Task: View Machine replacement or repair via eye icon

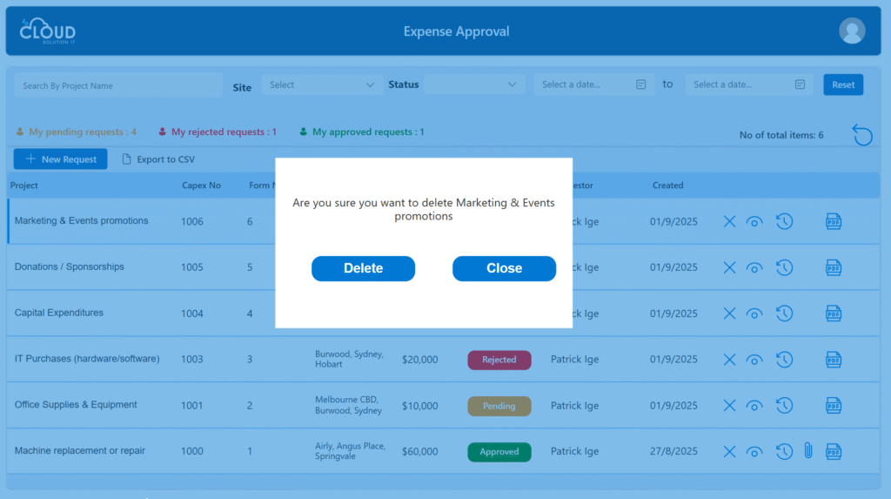Action: (x=754, y=451)
